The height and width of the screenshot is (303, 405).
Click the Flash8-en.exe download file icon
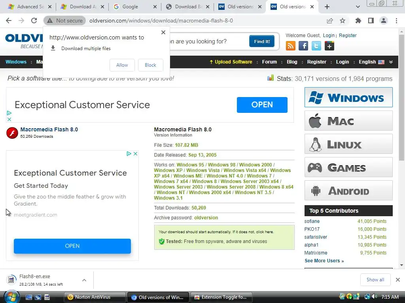click(x=11, y=280)
